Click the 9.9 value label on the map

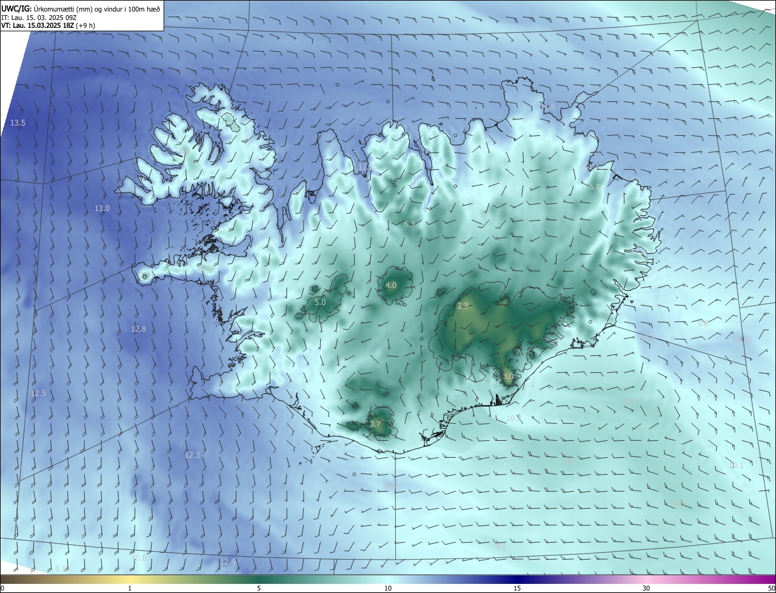pyautogui.click(x=61, y=569)
